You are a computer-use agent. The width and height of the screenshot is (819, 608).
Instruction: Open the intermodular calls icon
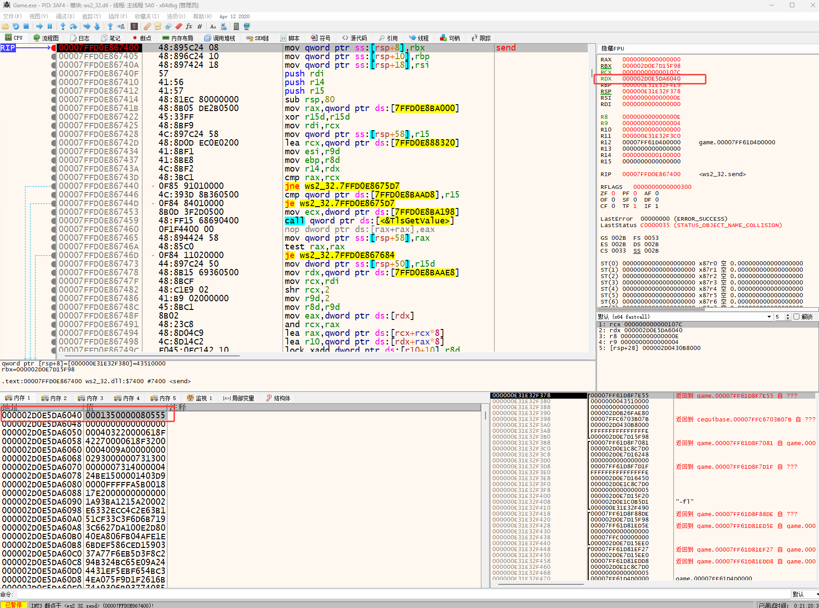[223, 26]
